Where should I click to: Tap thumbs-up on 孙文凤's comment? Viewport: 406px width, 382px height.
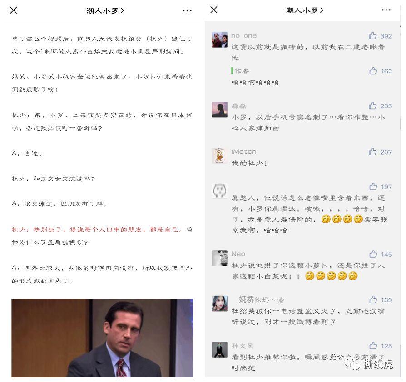pos(373,346)
